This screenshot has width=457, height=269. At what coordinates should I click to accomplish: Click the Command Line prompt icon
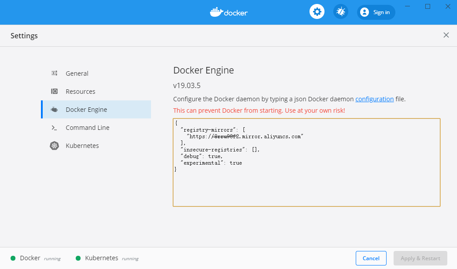[x=54, y=128]
